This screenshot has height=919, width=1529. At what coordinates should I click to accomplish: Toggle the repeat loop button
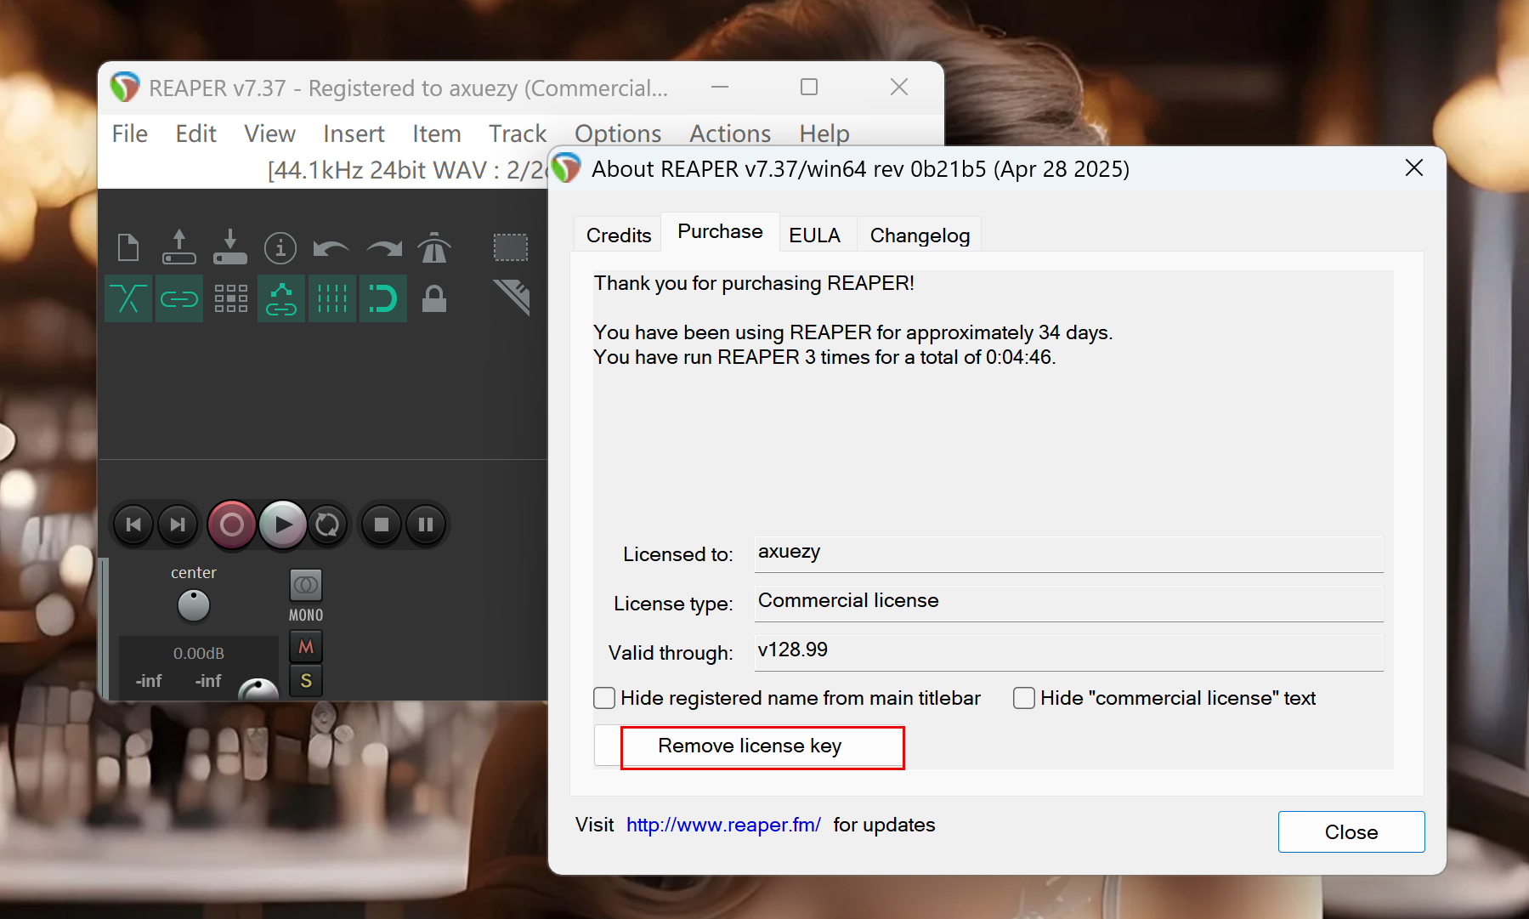(327, 525)
